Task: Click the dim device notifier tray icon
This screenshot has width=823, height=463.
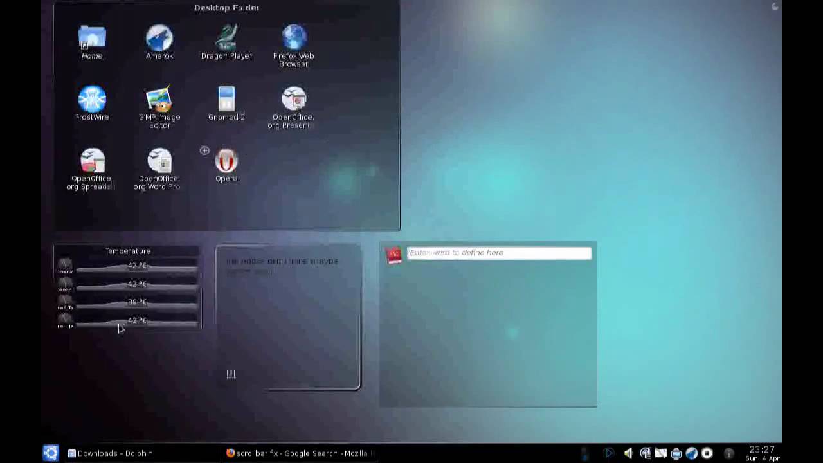Action: click(584, 453)
